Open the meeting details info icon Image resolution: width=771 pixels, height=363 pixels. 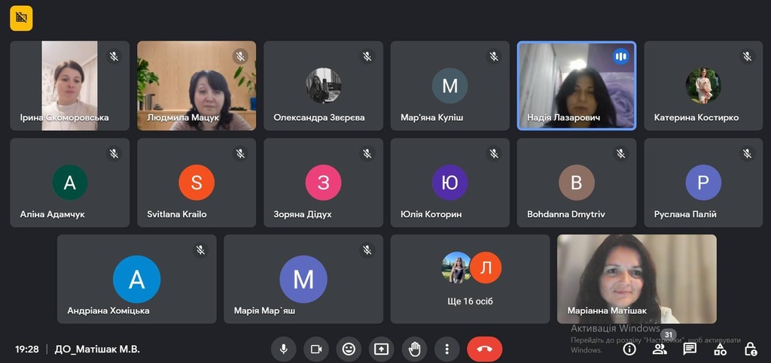pyautogui.click(x=629, y=349)
